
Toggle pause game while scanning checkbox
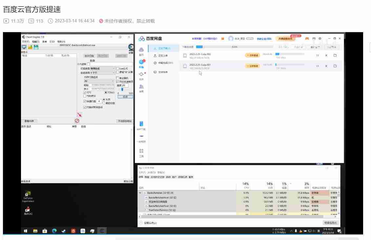click(x=85, y=107)
